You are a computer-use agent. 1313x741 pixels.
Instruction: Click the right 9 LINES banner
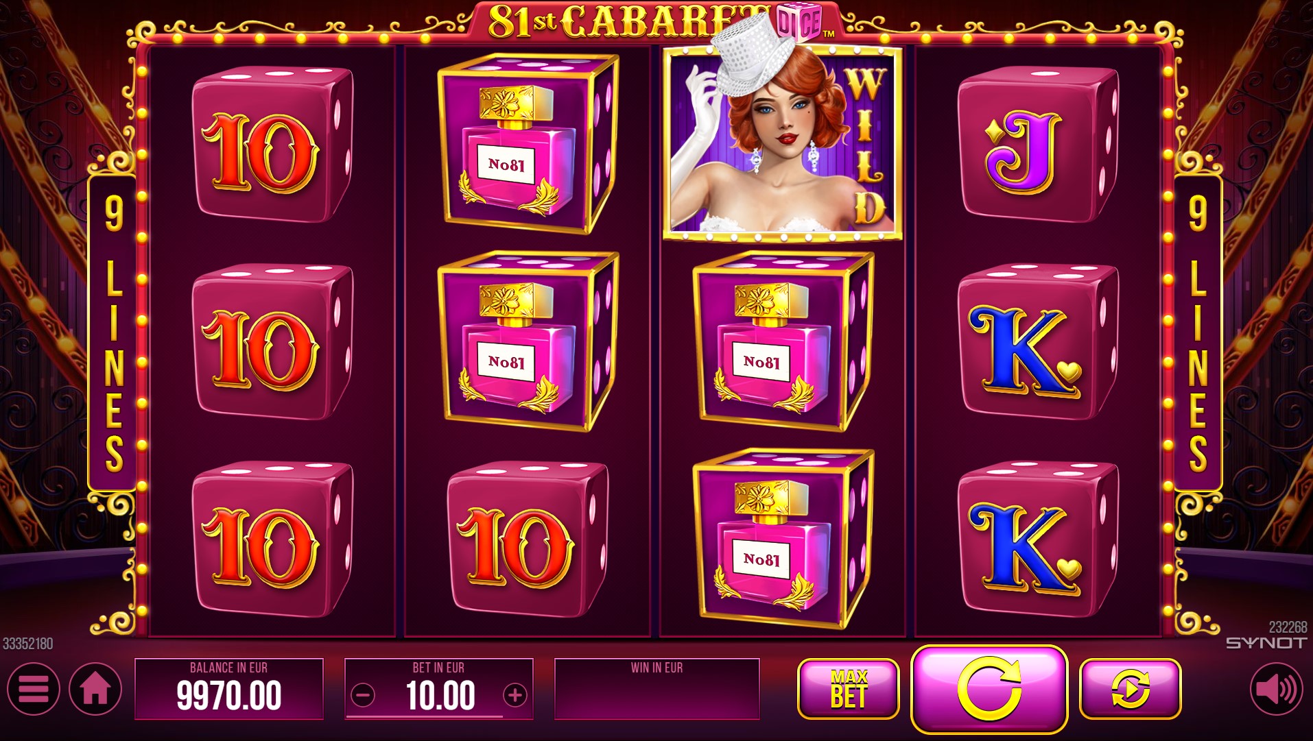(1198, 334)
